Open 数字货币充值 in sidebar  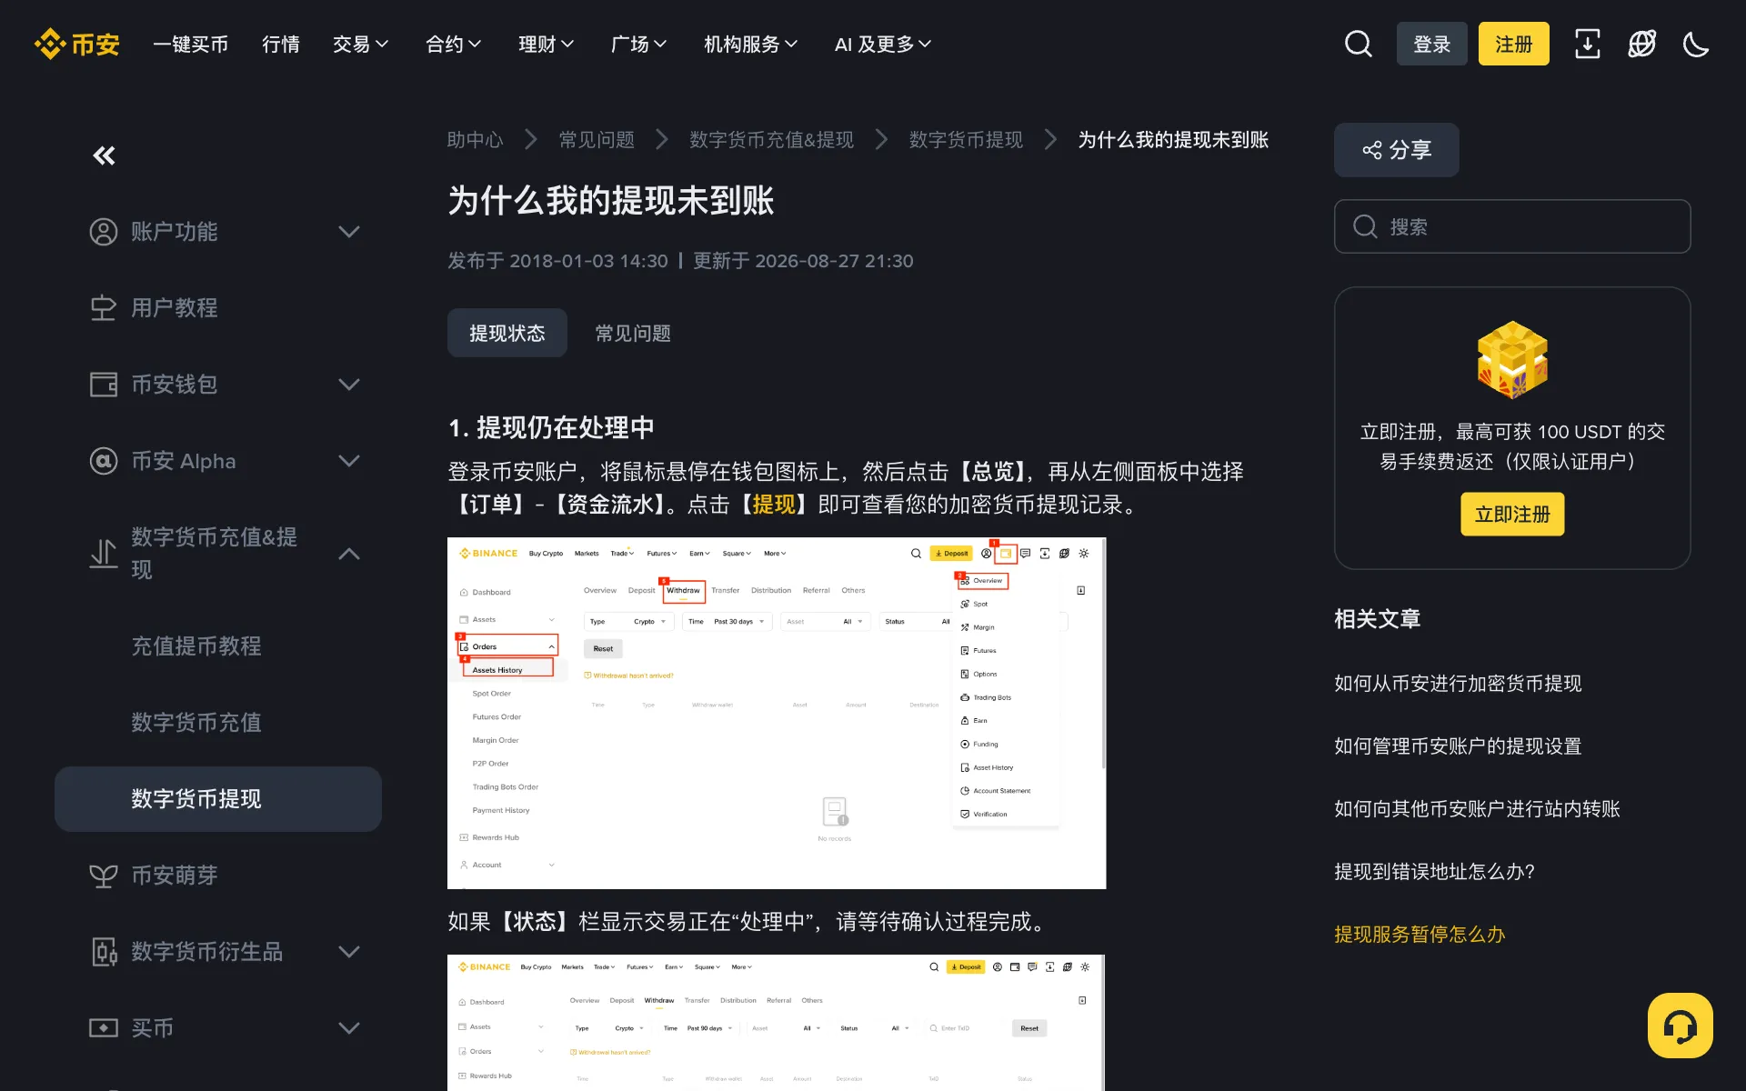click(x=196, y=723)
